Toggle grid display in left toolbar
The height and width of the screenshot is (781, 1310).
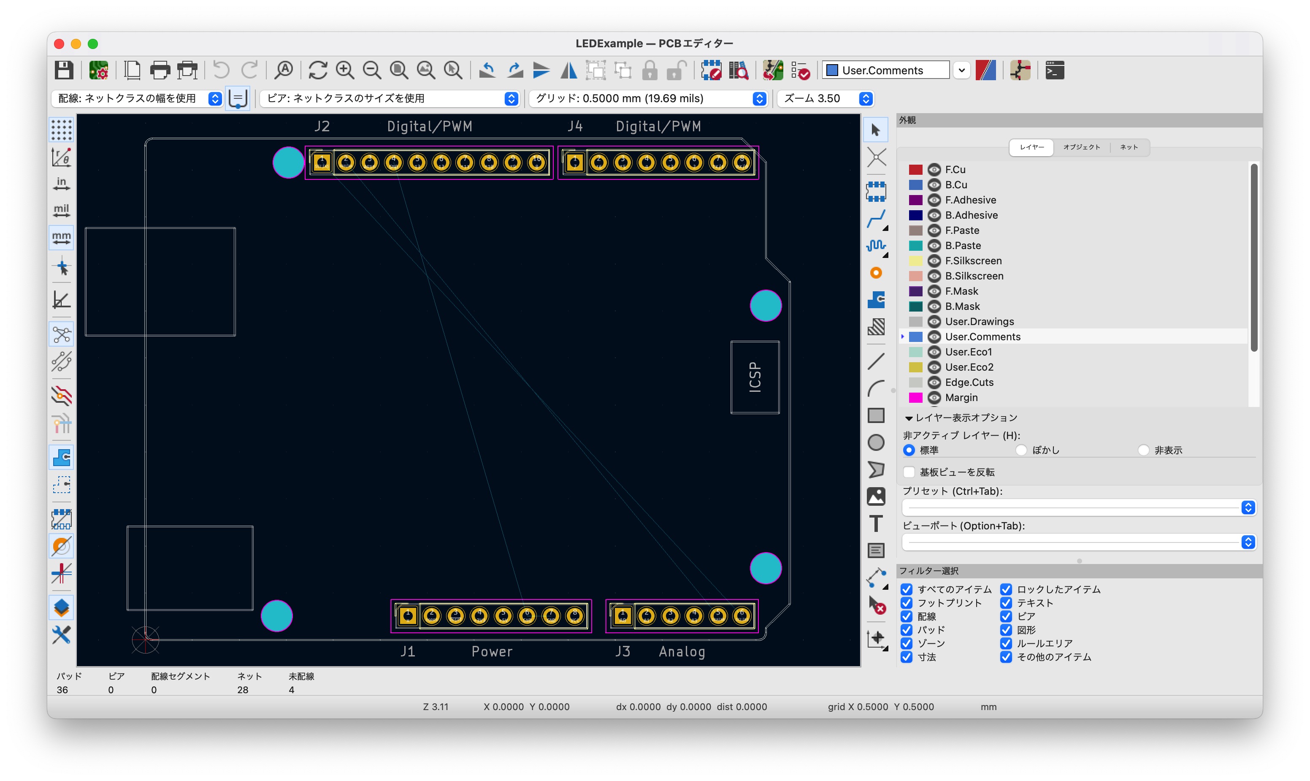tap(62, 130)
